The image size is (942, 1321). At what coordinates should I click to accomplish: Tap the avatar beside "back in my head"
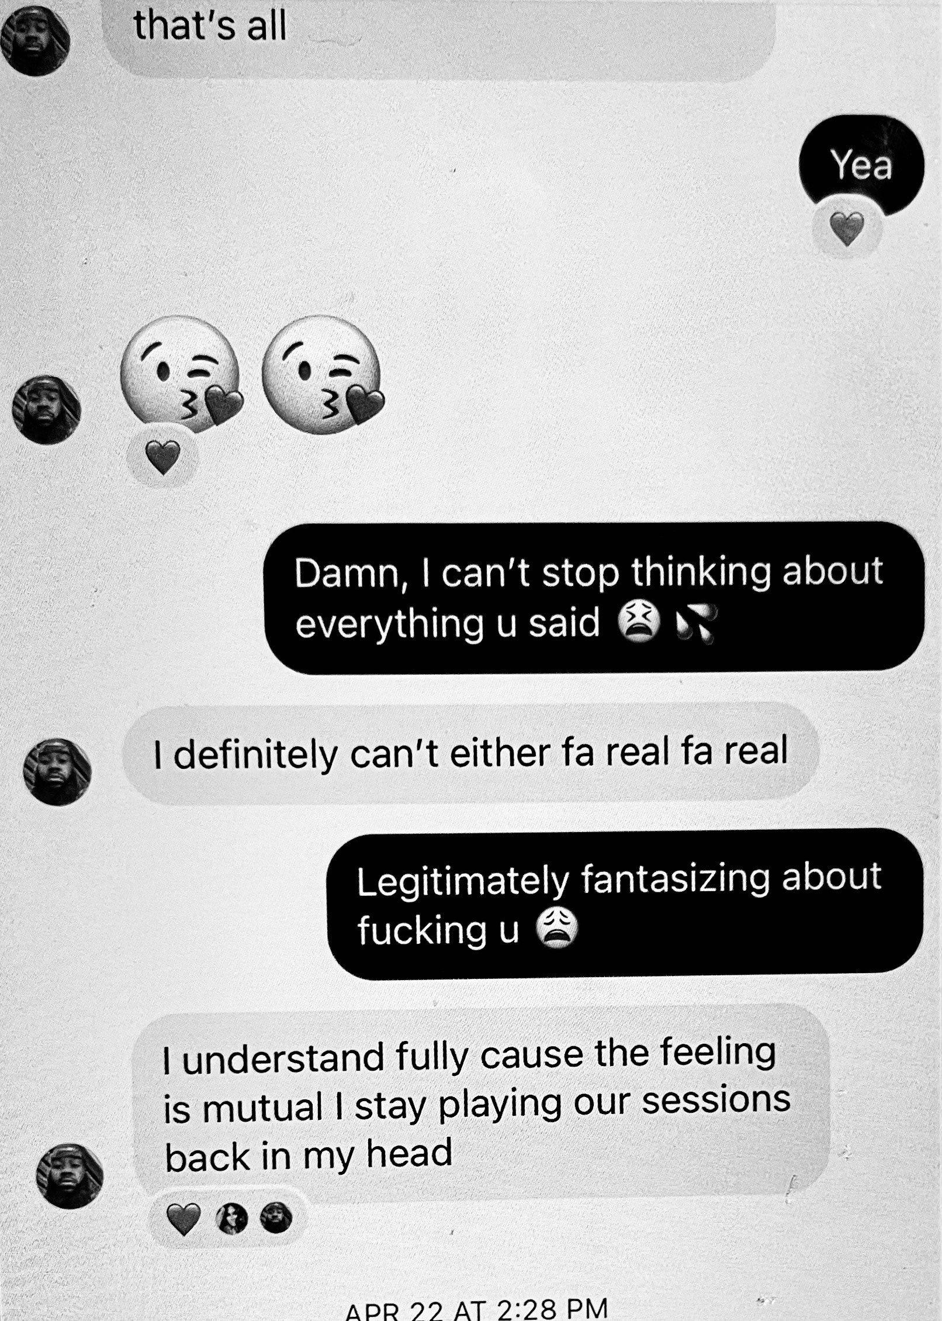[70, 1175]
